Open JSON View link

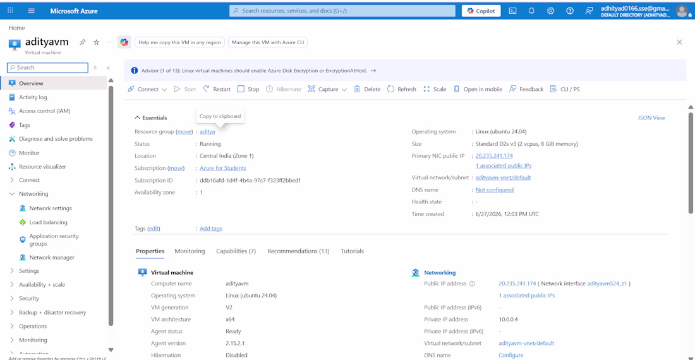(x=651, y=117)
